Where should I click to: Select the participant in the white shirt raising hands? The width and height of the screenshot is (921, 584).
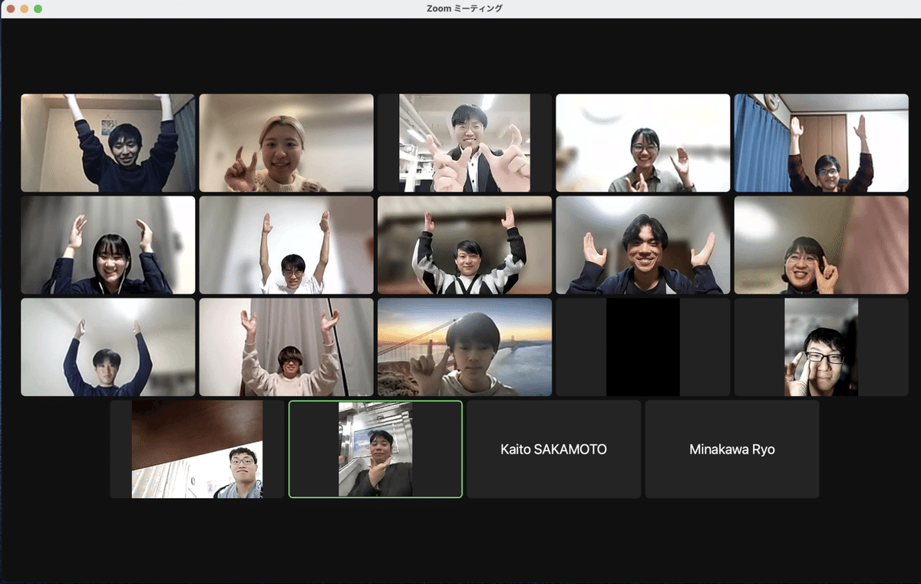click(286, 245)
